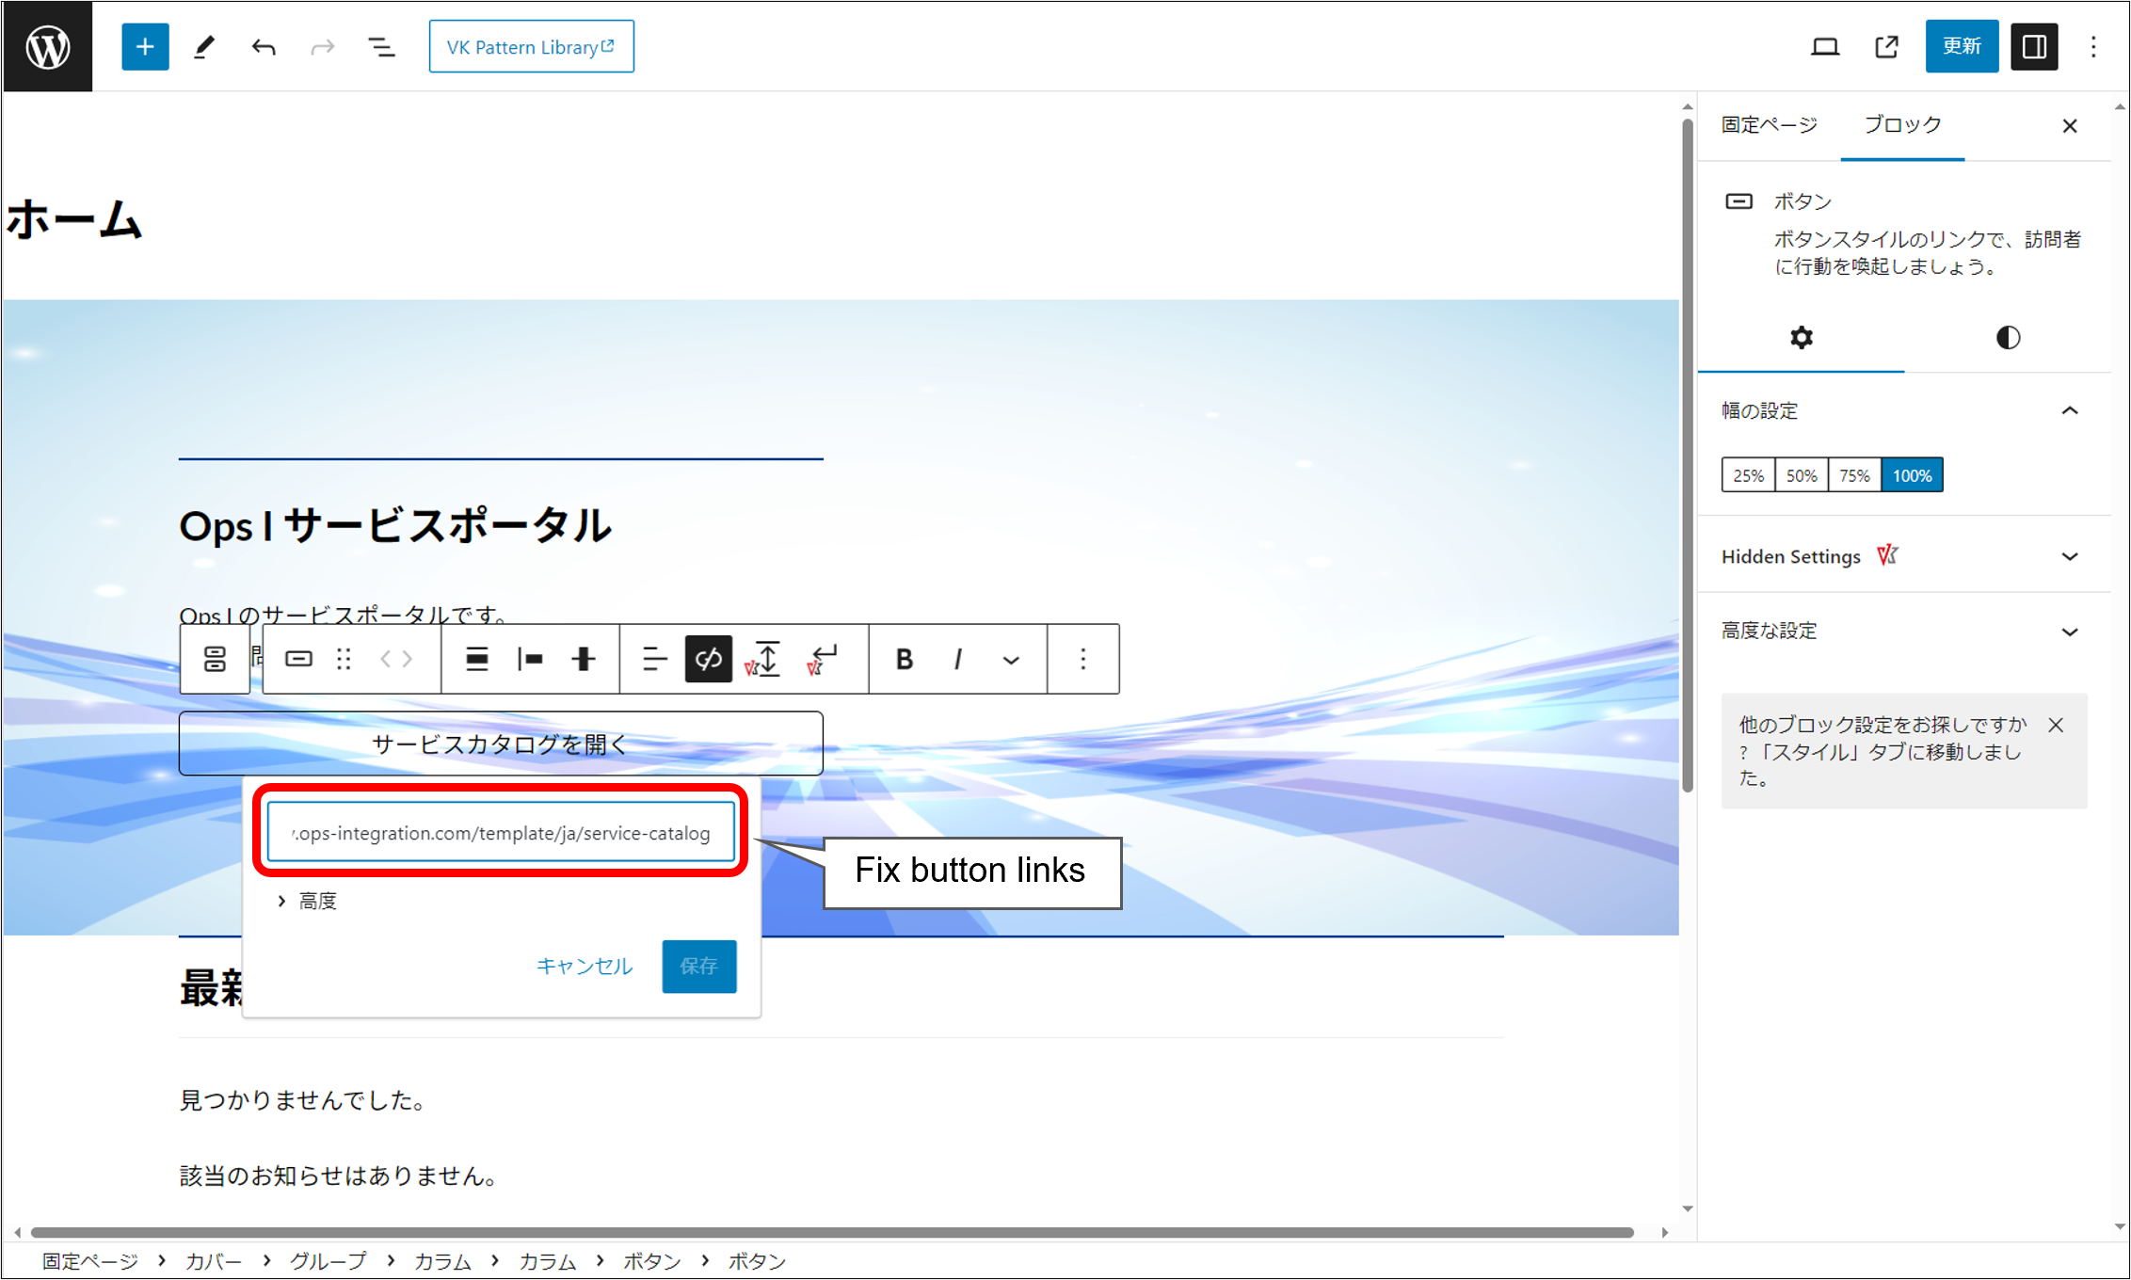Open the external preview page icon
This screenshot has height=1280, width=2131.
1886,47
